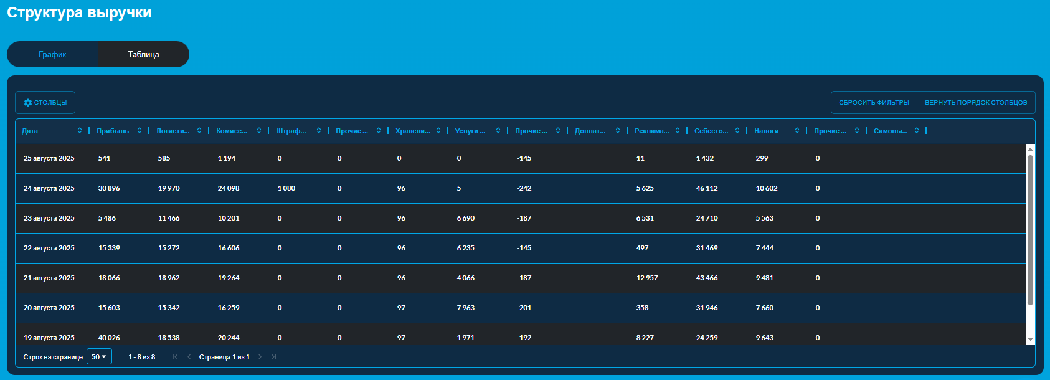1050x380 pixels.
Task: Sort by the Себесто... column arrows
Action: click(x=737, y=131)
